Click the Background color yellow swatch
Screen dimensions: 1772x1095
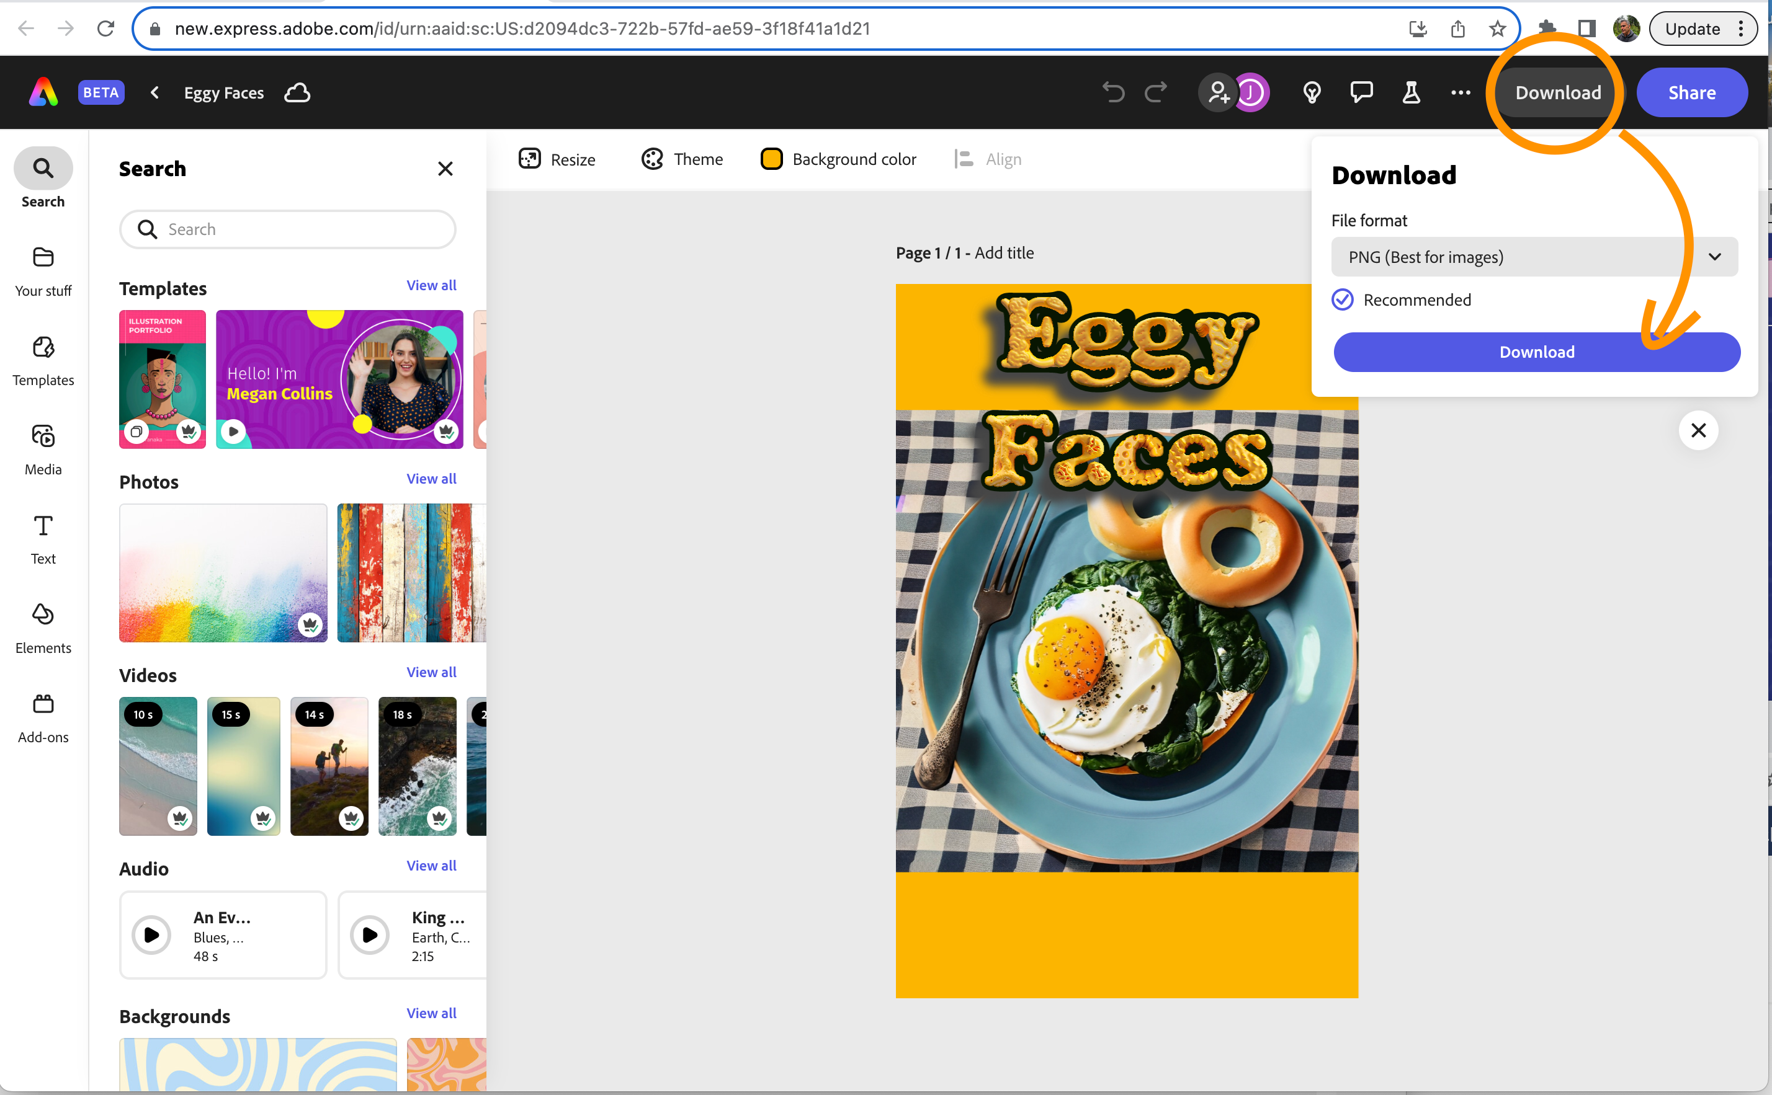tap(772, 159)
